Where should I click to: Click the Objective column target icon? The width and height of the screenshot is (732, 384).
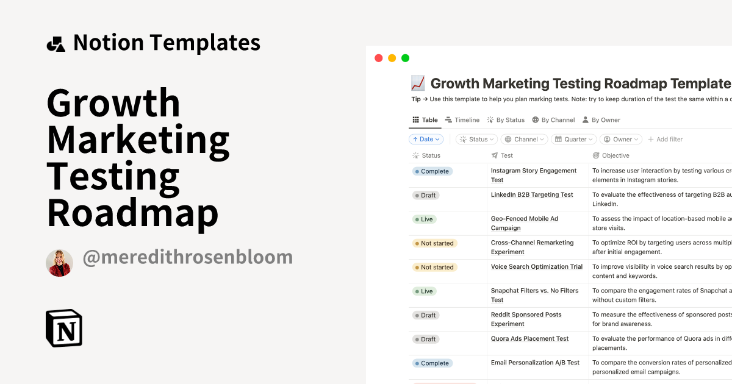point(596,155)
